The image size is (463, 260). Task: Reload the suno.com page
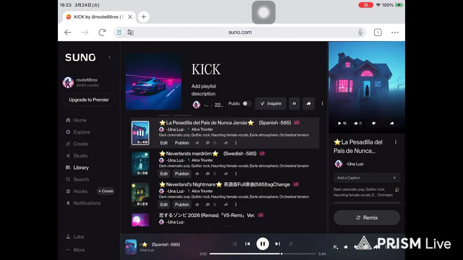point(102,32)
